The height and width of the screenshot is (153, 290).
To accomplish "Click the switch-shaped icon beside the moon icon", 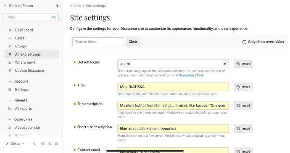I will click(x=43, y=144).
